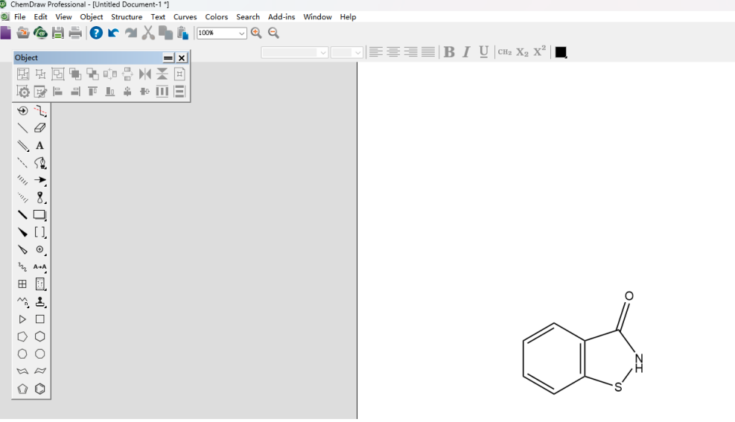
Task: Click the Help question mark button
Action: click(96, 33)
